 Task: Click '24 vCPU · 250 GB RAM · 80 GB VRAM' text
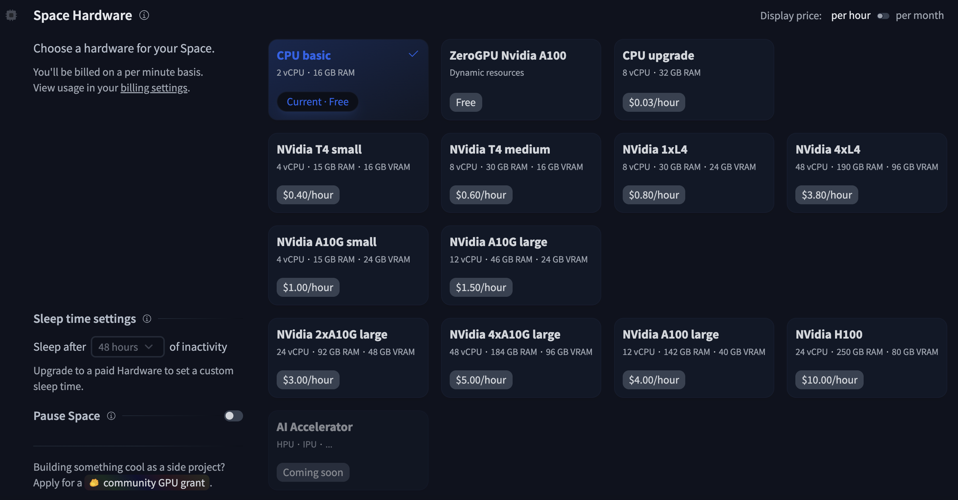pyautogui.click(x=866, y=352)
